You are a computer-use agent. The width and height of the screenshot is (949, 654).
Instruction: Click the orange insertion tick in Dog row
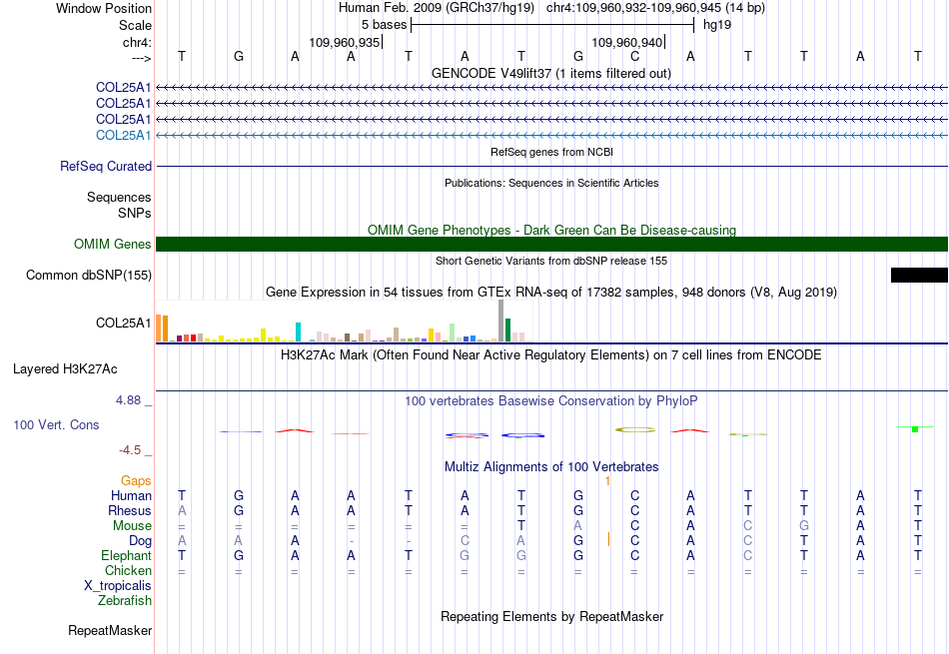tap(609, 539)
